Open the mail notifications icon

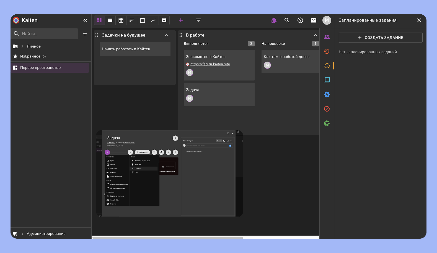pos(313,20)
